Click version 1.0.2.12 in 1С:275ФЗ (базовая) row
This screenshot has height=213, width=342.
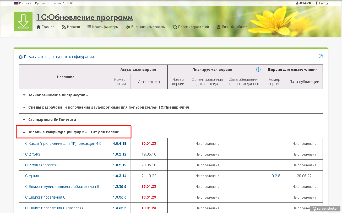click(x=120, y=165)
